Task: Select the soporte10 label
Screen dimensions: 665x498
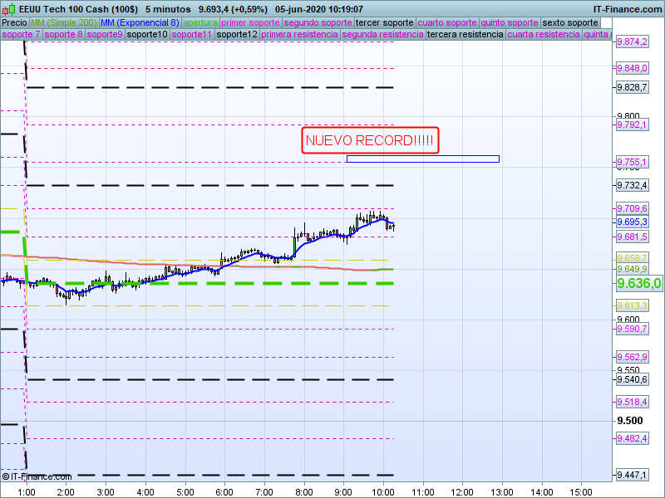Action: pyautogui.click(x=147, y=35)
